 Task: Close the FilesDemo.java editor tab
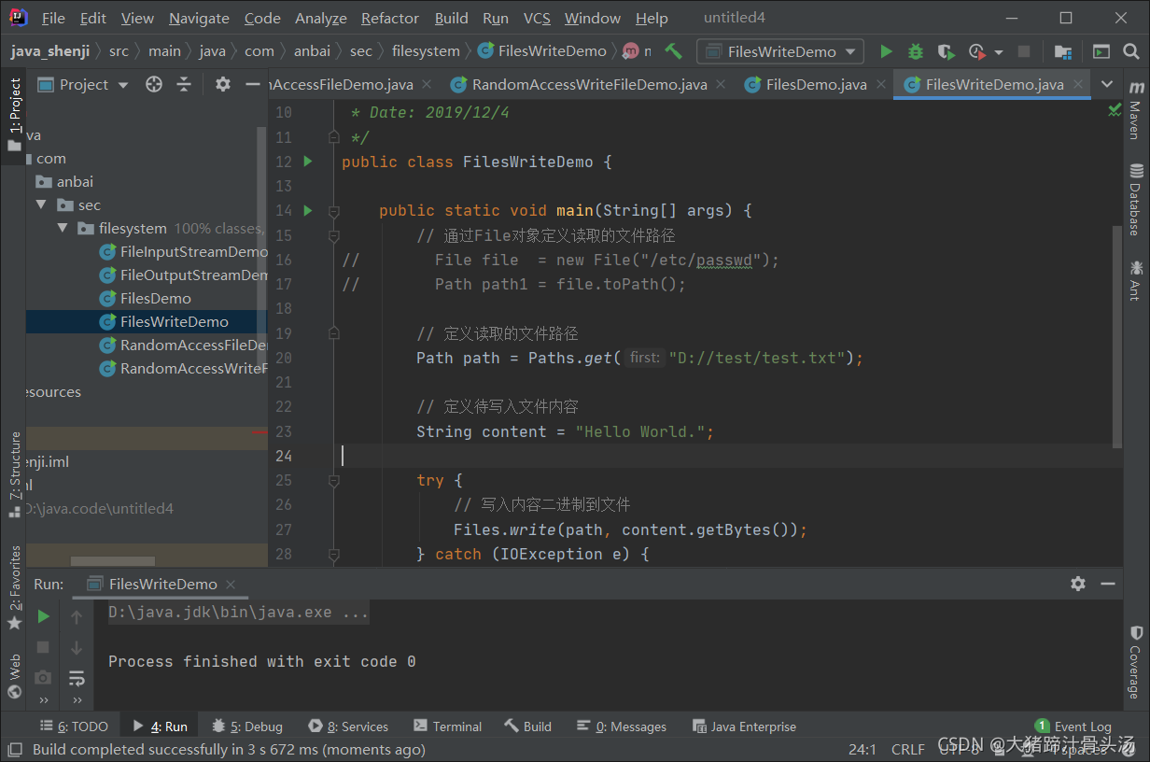click(882, 84)
